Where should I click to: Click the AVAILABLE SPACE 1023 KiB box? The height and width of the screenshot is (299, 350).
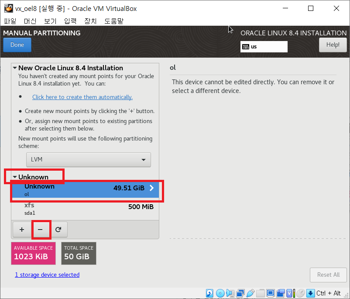(33, 253)
